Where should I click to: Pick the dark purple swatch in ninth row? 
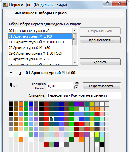(x=56, y=144)
